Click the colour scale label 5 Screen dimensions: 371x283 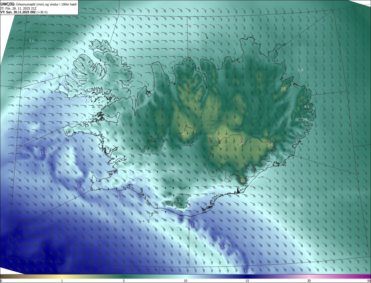(124, 281)
